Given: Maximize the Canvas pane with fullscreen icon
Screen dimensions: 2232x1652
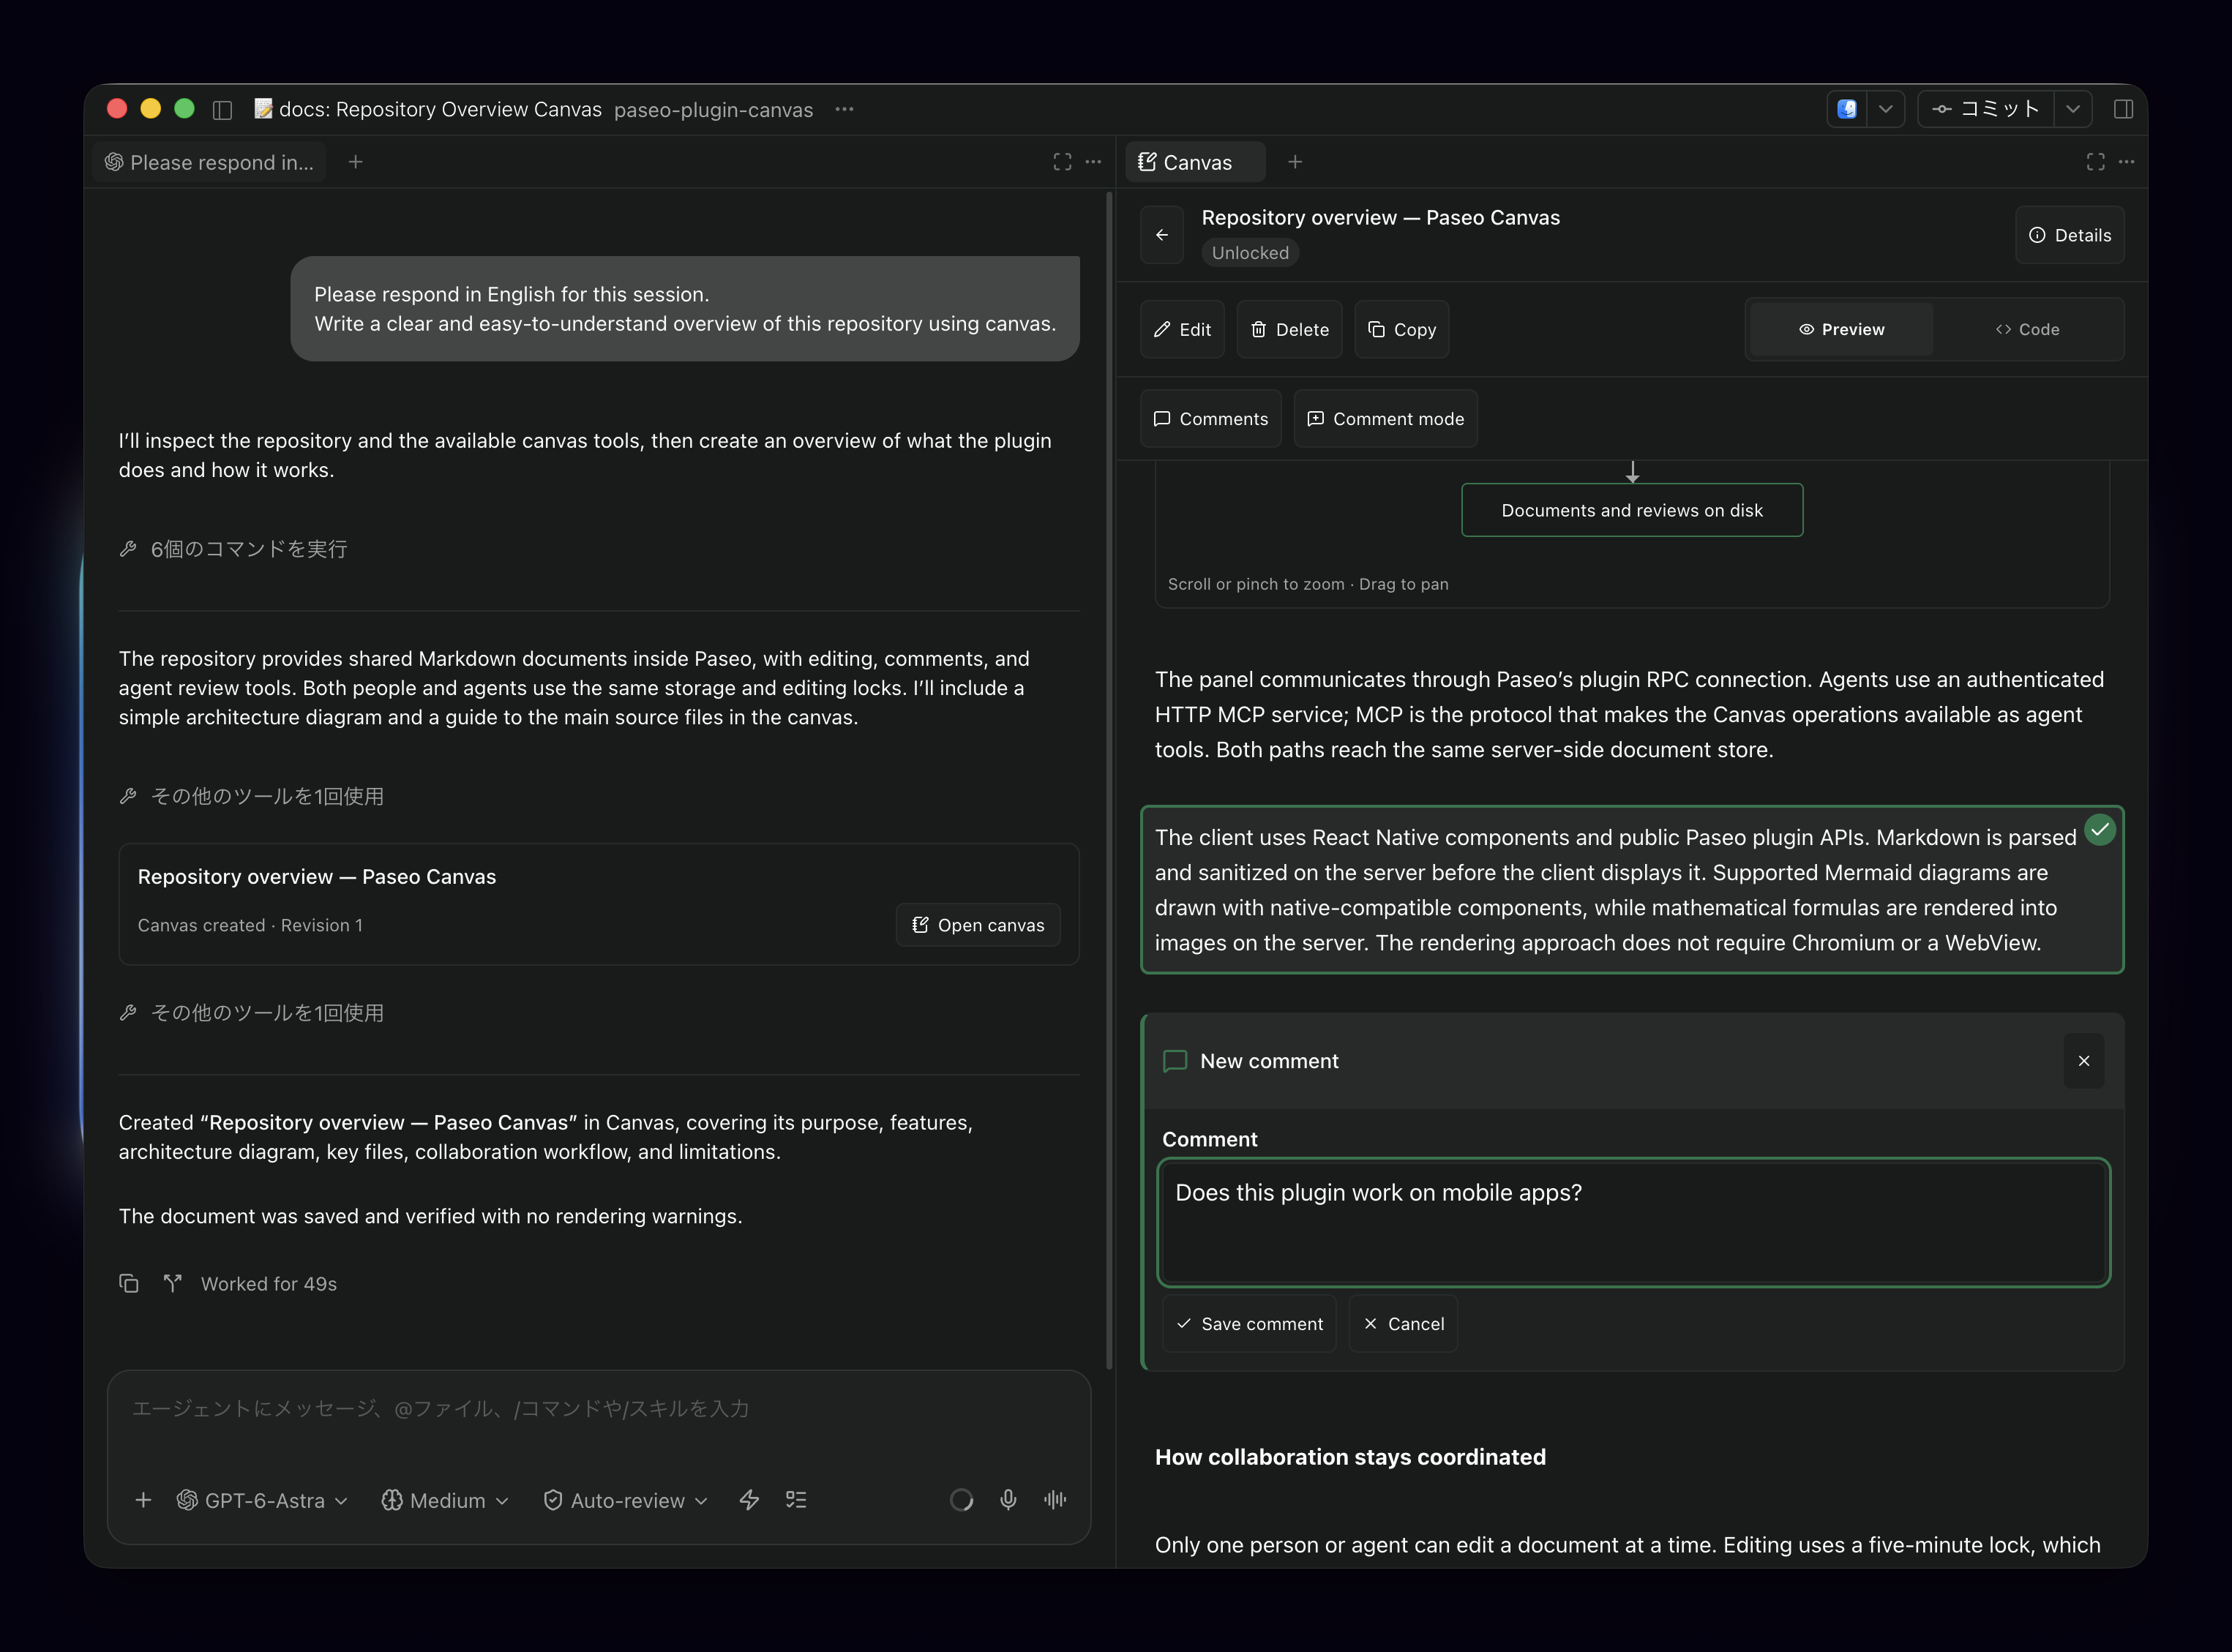Looking at the screenshot, I should pyautogui.click(x=2095, y=162).
